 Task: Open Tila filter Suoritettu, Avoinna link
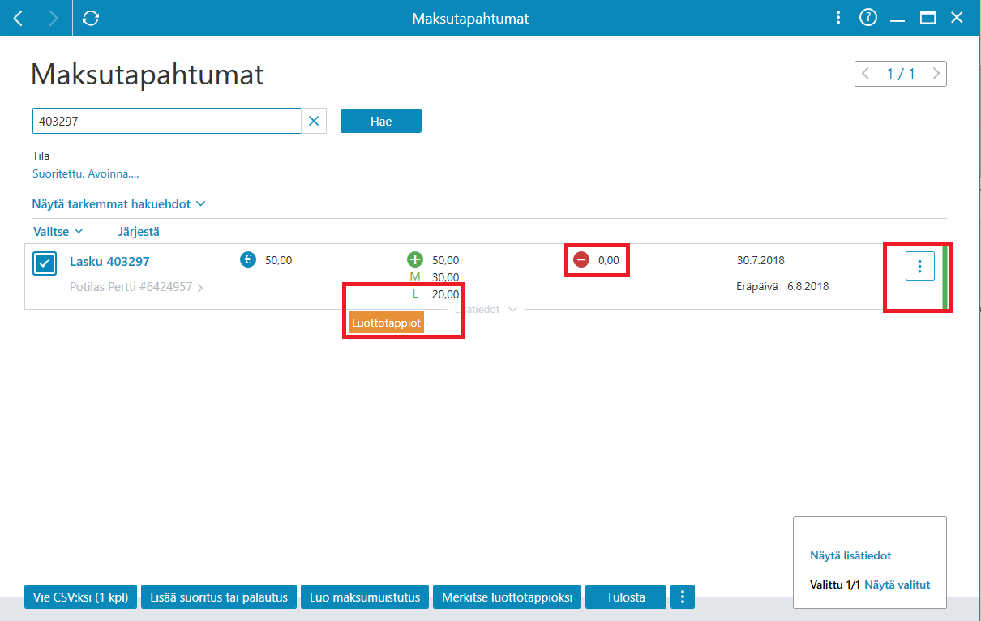(86, 173)
